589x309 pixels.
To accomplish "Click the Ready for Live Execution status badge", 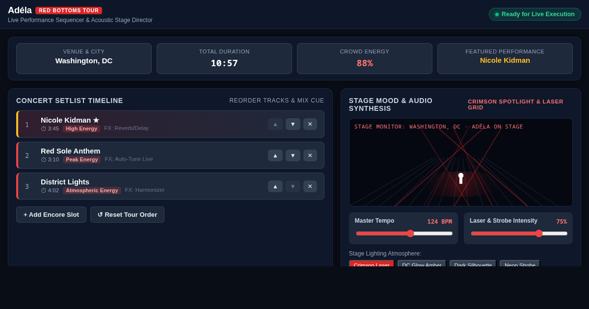I will 535,14.
